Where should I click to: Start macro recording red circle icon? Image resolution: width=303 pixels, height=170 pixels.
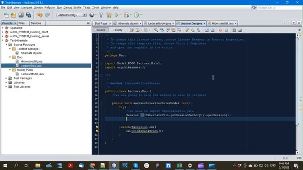click(x=221, y=30)
